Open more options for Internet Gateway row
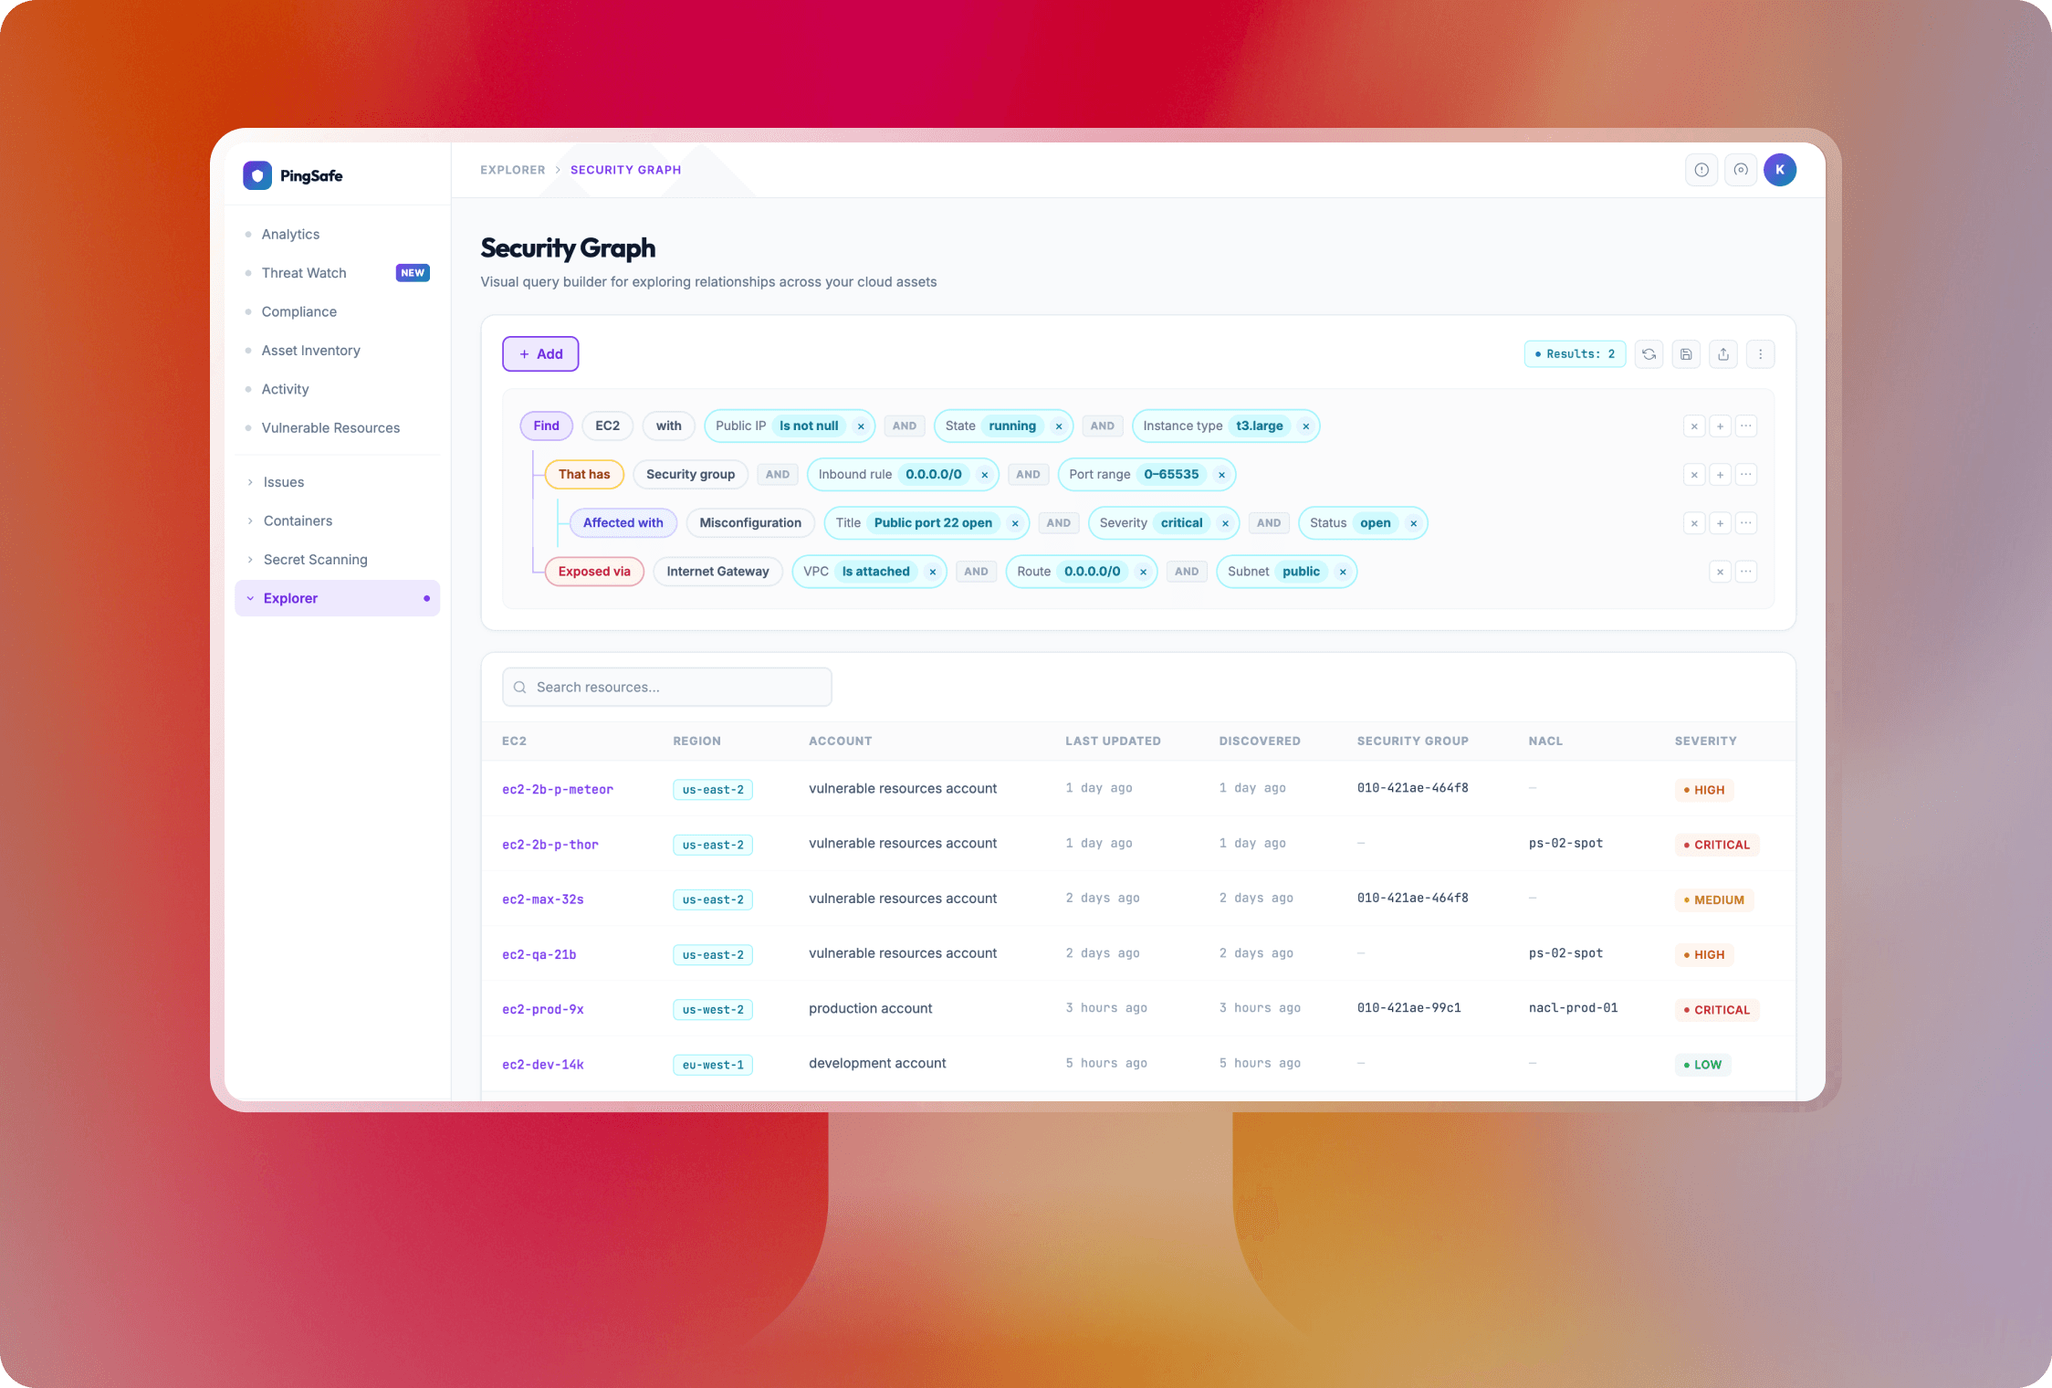The image size is (2052, 1388). click(1745, 572)
